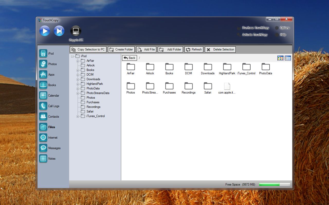This screenshot has height=205, width=329.
Task: Click the free space progress bar
Action: click(x=275, y=184)
